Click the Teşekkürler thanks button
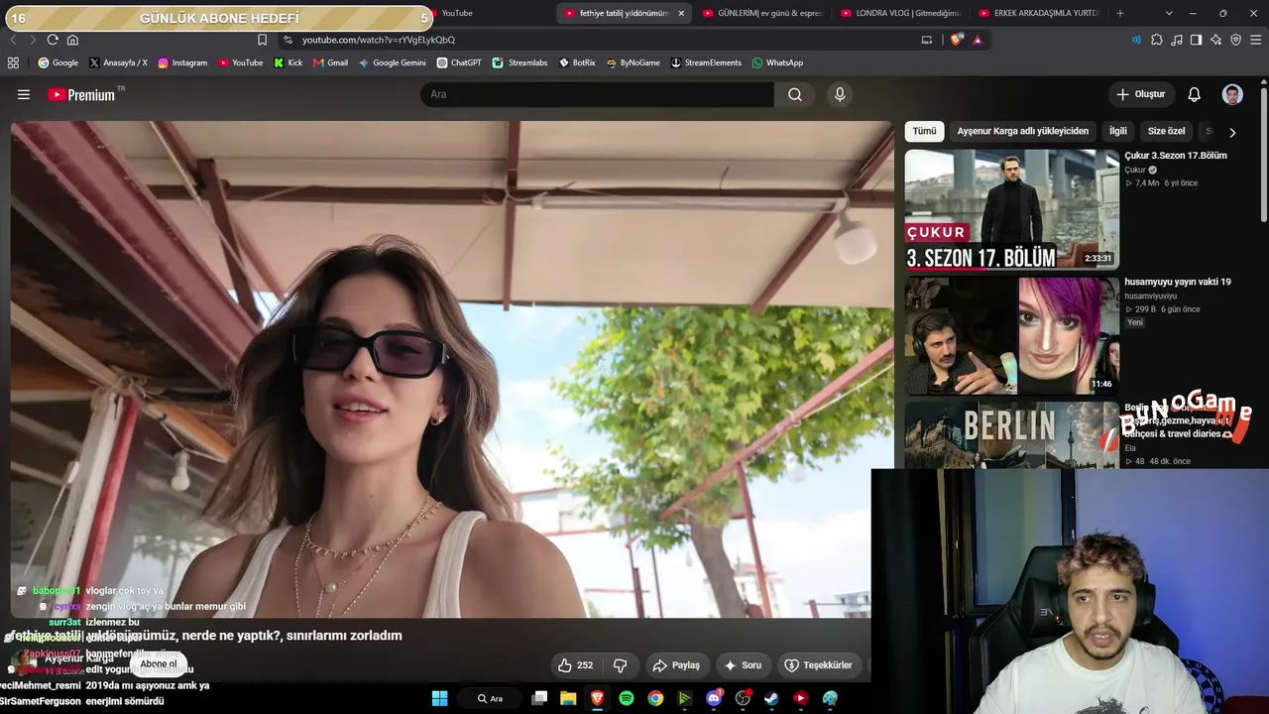The image size is (1269, 714). click(x=818, y=665)
